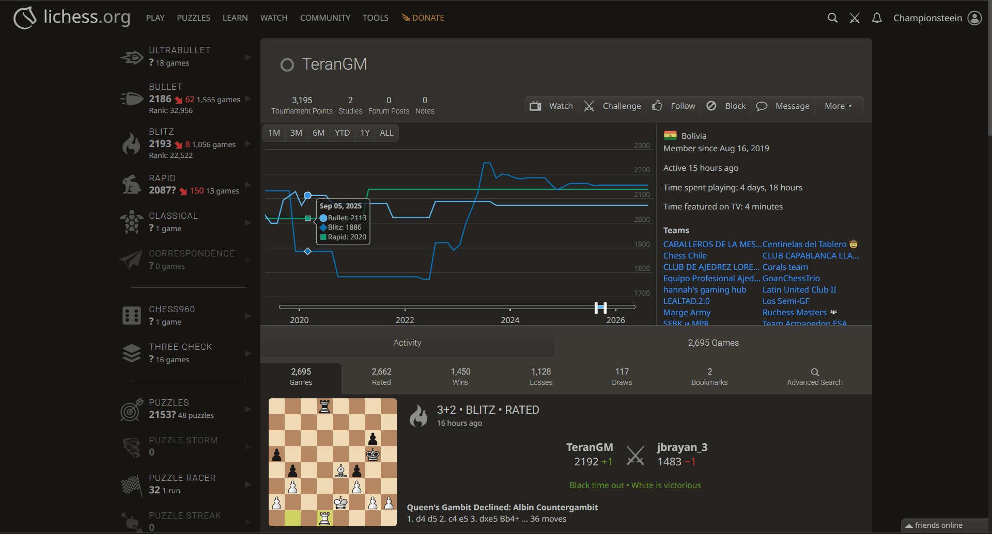Expand the Bullet row arrow
Viewport: 992px width, 534px height.
247,98
